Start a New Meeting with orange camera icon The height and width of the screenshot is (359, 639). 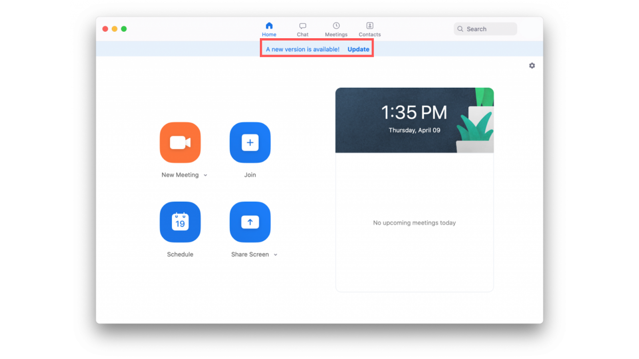click(x=180, y=142)
